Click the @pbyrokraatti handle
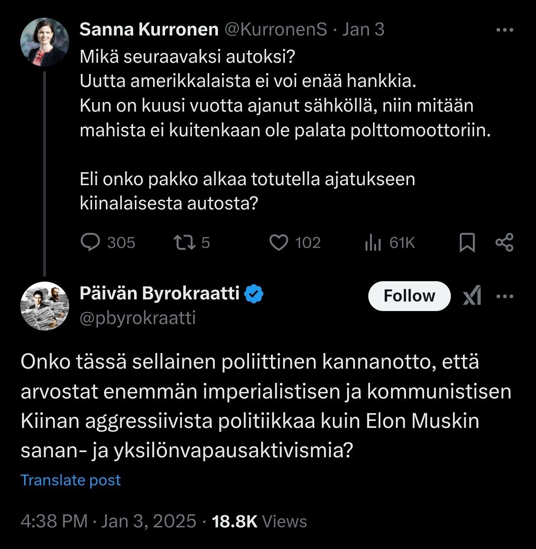Viewport: 536px width, 549px height. pyautogui.click(x=138, y=318)
